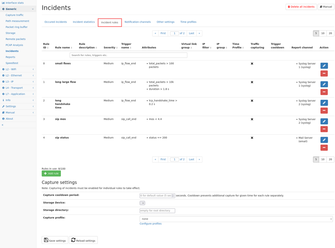The image size is (335, 248).
Task: Click the Capture cooldown period stepper field
Action: (x=157, y=196)
